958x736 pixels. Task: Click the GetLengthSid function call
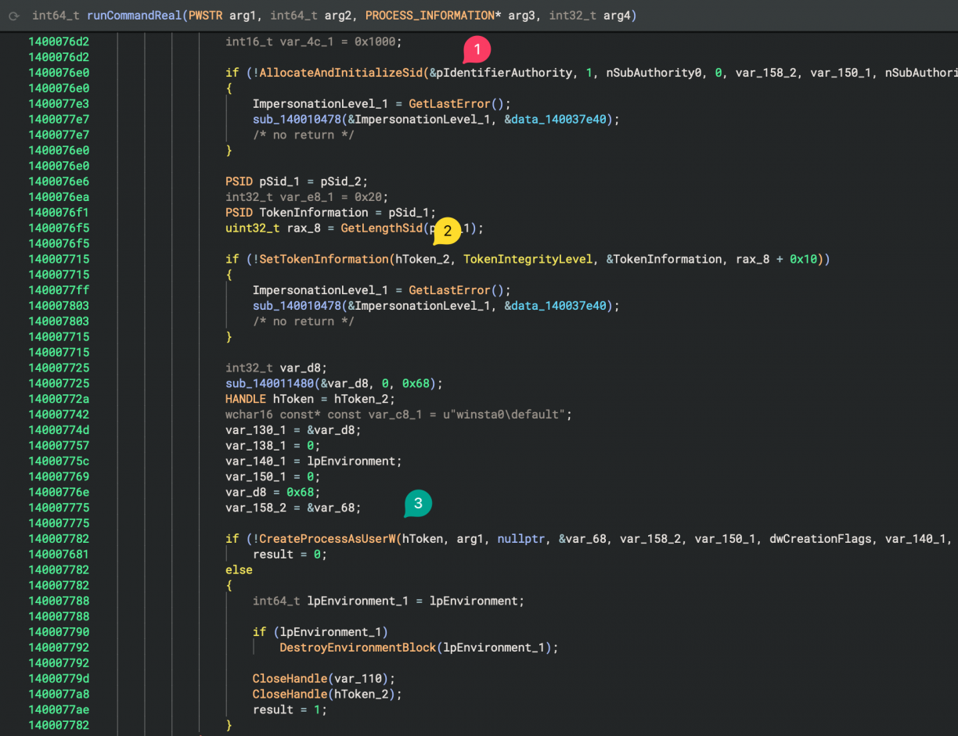click(381, 228)
